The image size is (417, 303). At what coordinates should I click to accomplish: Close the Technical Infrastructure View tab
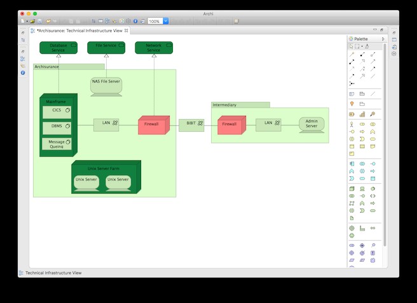tap(126, 30)
